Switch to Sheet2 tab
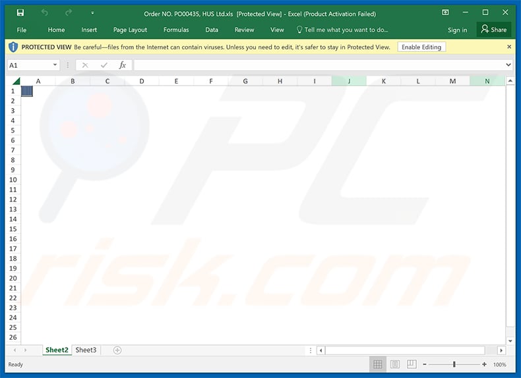 point(57,350)
